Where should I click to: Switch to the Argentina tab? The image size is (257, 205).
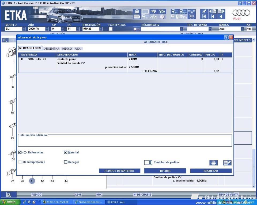(52, 49)
